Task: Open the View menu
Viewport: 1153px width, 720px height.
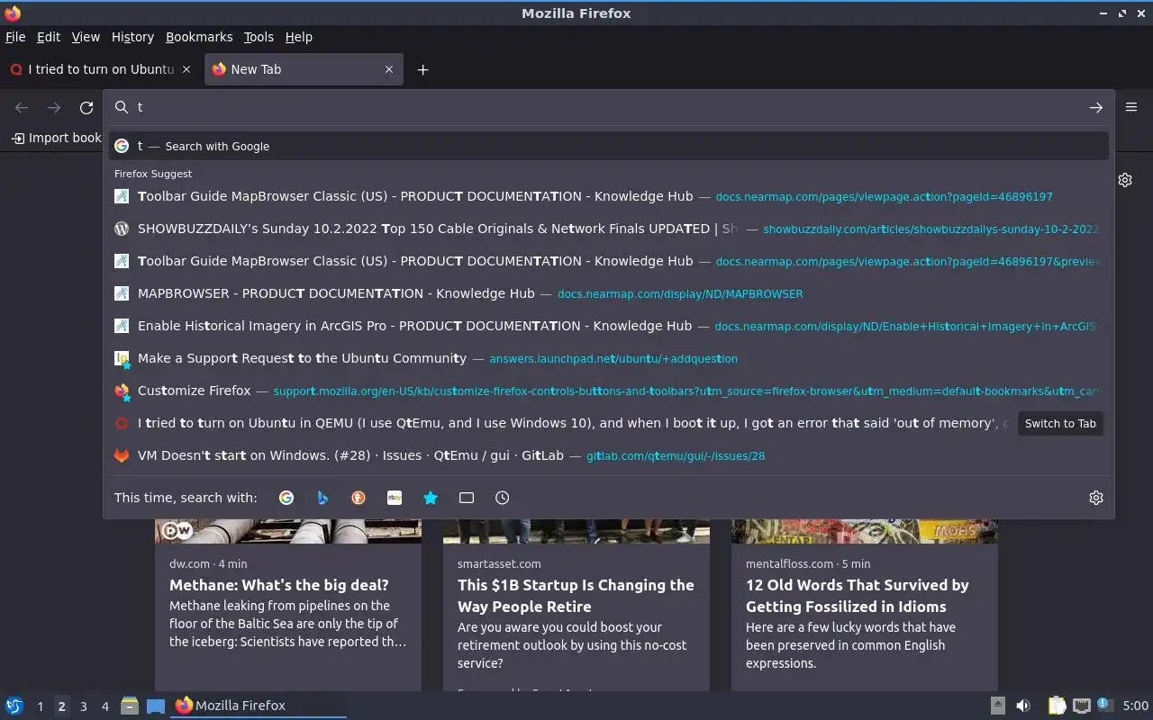Action: pyautogui.click(x=86, y=37)
